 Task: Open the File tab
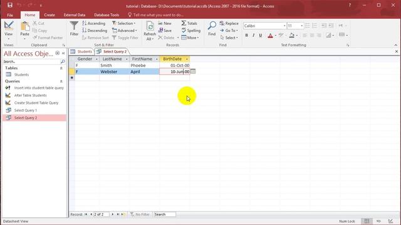click(10, 15)
